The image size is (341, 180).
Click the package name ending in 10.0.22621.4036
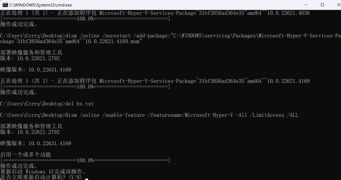pyautogui.click(x=204, y=13)
